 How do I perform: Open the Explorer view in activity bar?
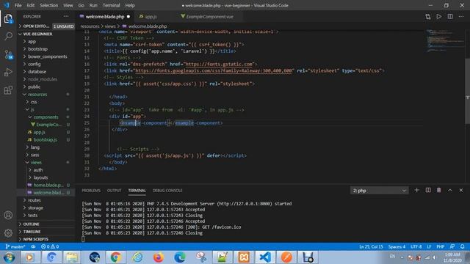(8, 18)
